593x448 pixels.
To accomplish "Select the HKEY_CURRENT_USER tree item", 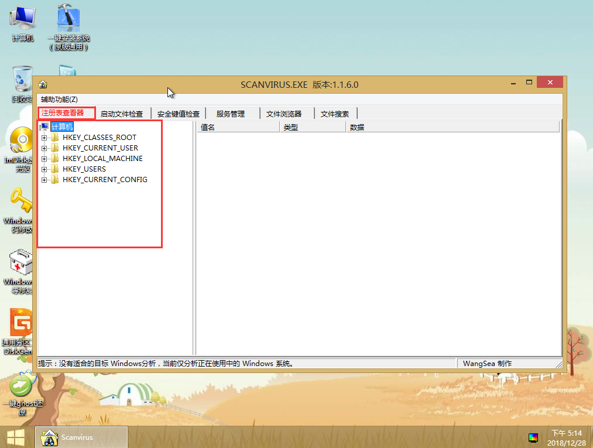I will [x=100, y=148].
